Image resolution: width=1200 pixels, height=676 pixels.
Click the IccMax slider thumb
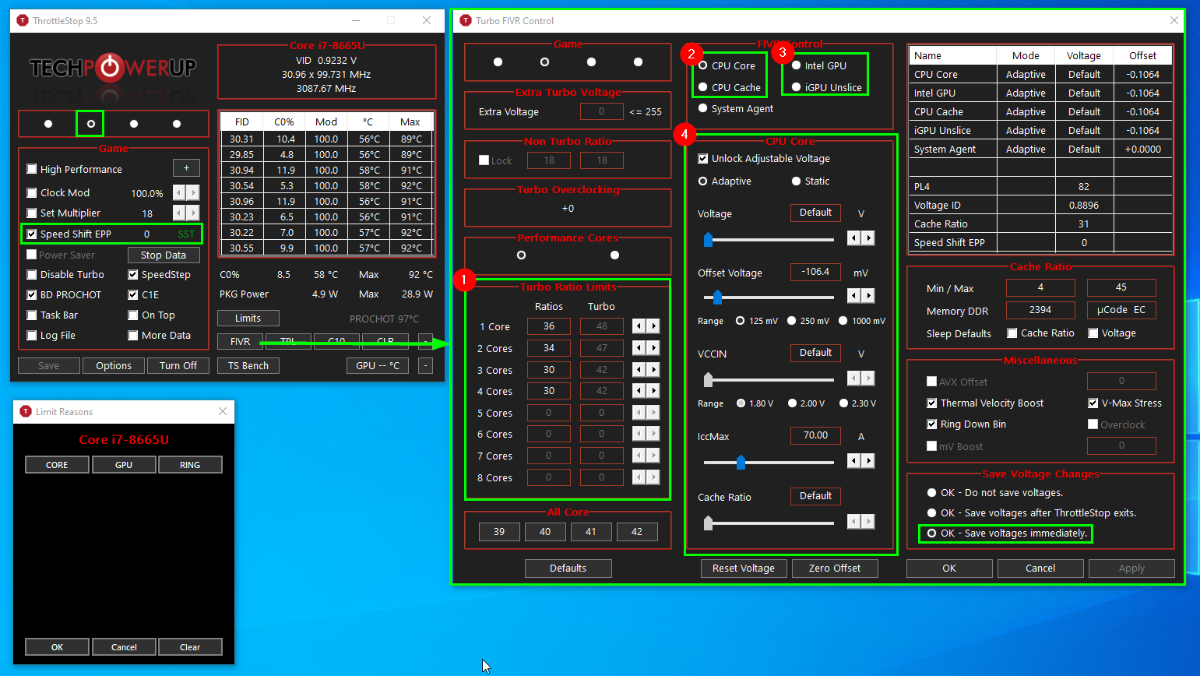[741, 463]
